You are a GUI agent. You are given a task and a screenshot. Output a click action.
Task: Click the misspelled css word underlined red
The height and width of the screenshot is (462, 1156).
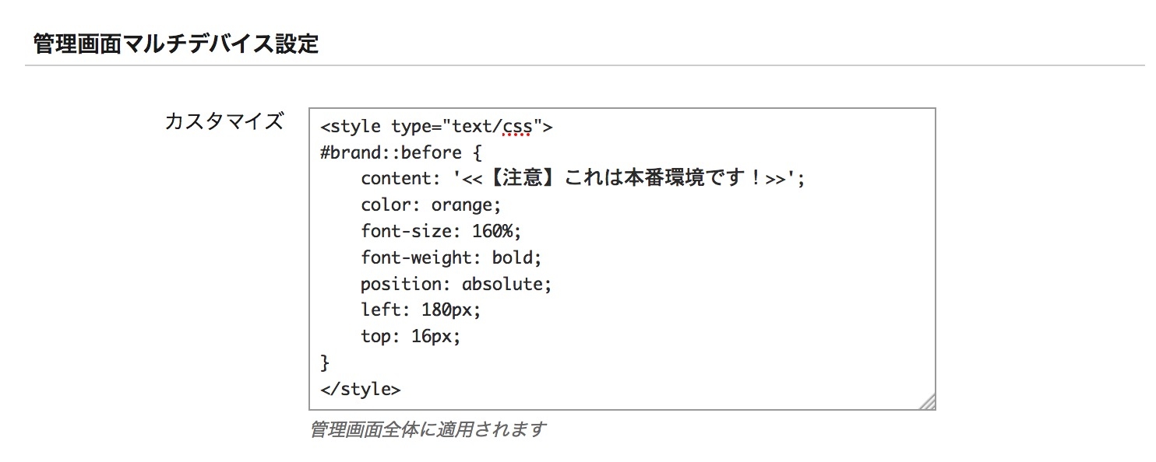click(517, 126)
